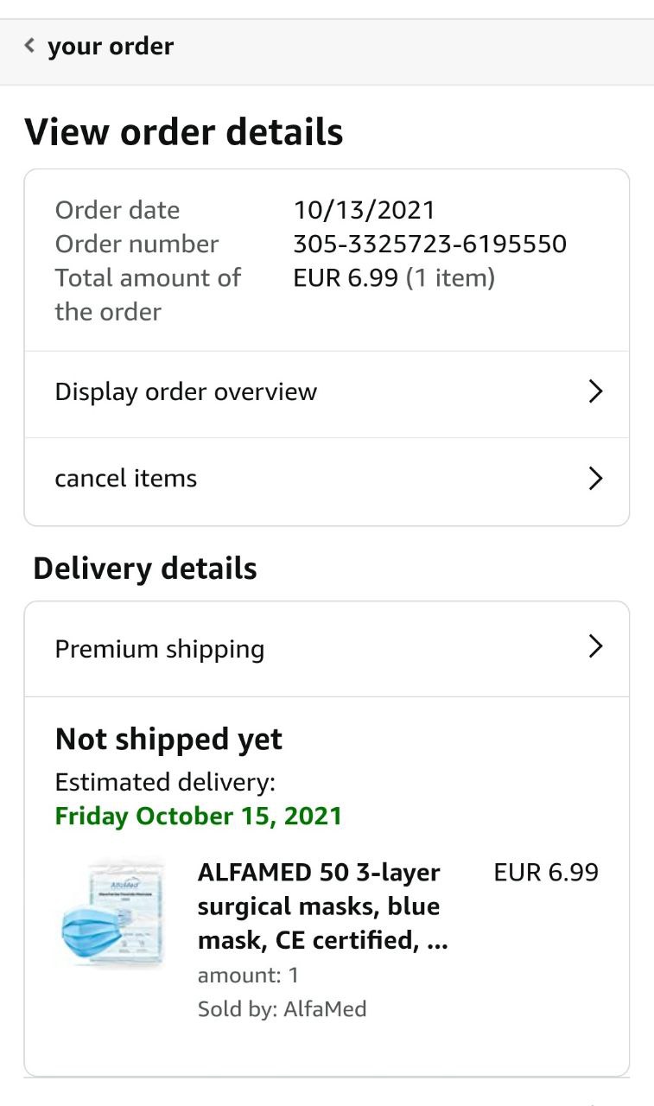Open the Premium shipping details

160,649
